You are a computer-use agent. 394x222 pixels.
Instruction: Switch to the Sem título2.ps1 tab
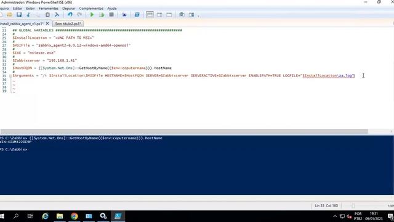(x=68, y=23)
